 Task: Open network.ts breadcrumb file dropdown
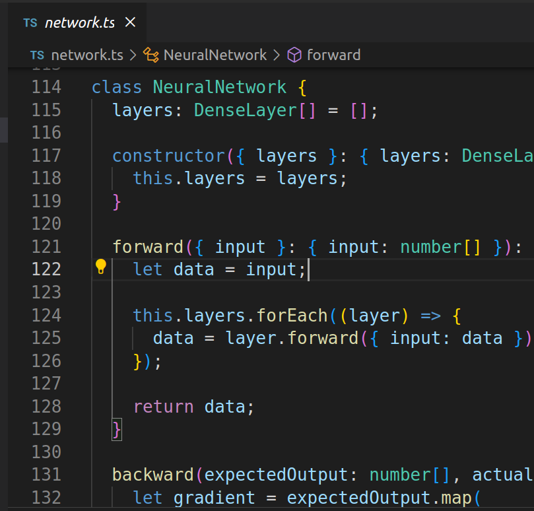(86, 55)
